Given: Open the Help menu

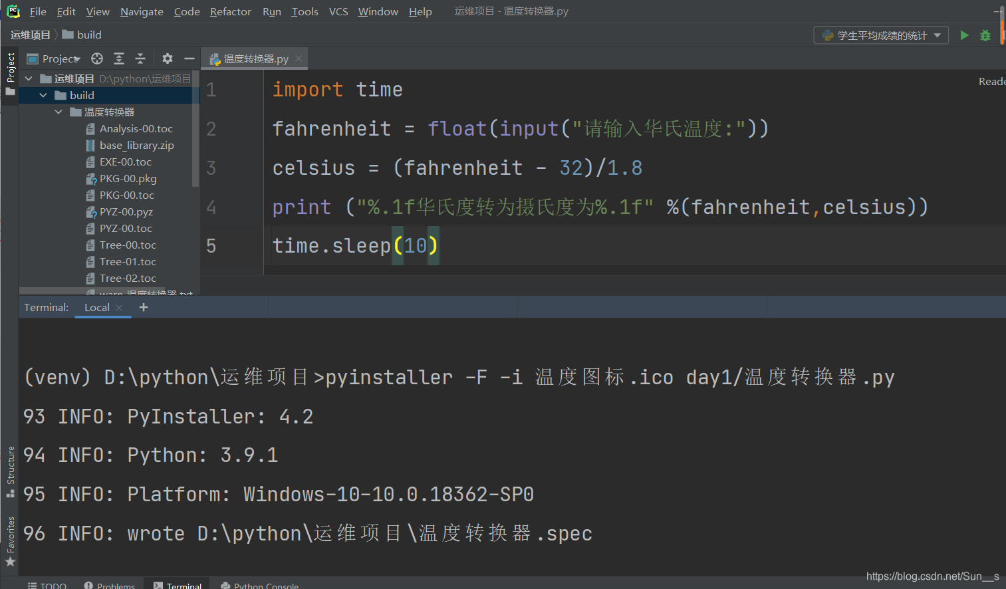Looking at the screenshot, I should pos(420,11).
